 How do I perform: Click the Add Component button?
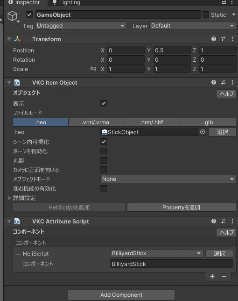point(121,294)
